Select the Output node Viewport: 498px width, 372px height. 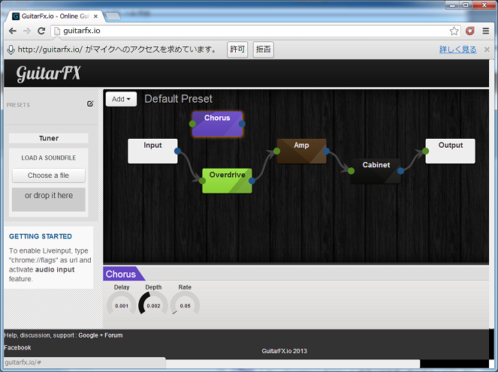click(451, 151)
